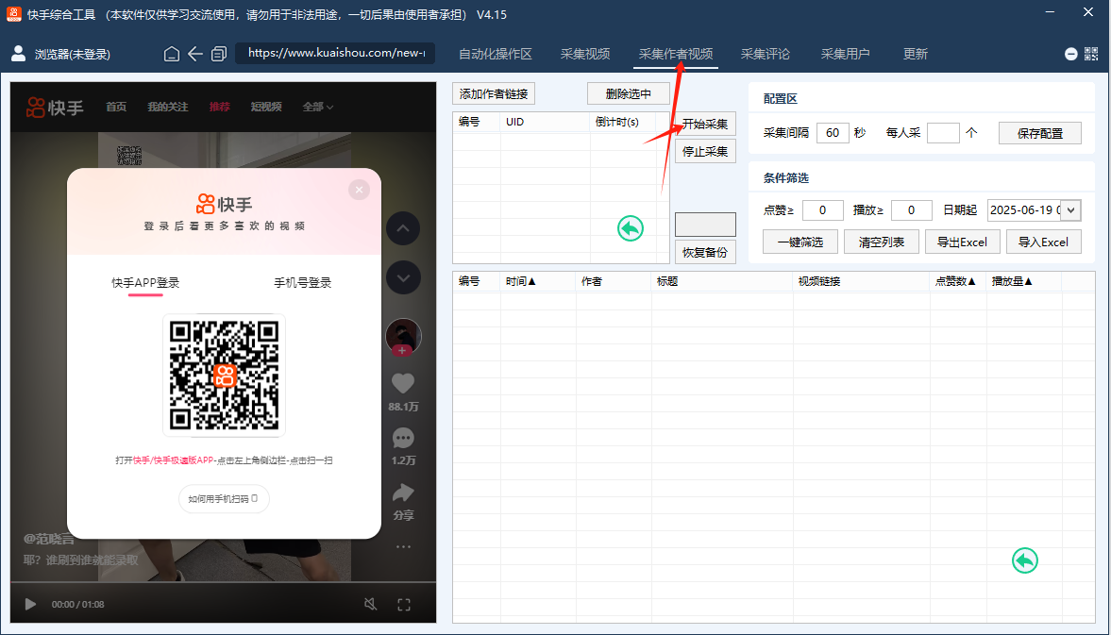Viewport: 1111px width, 635px height.
Task: Open 短视频 in Kuaishou navigation
Action: [x=266, y=107]
